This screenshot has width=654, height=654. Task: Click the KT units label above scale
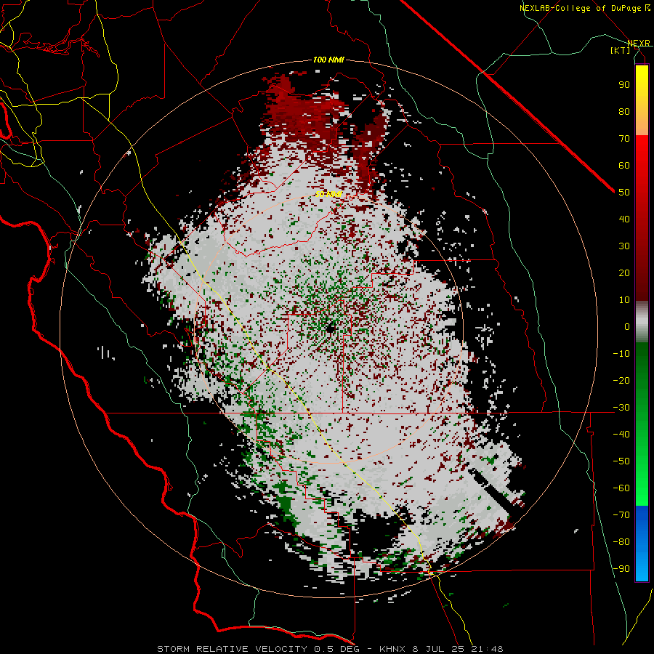[x=621, y=50]
